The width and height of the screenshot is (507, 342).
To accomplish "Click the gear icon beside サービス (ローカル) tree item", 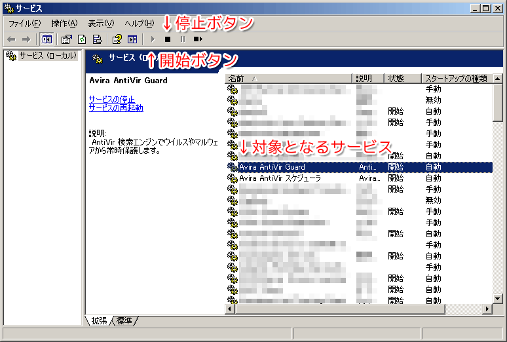I will pyautogui.click(x=11, y=56).
